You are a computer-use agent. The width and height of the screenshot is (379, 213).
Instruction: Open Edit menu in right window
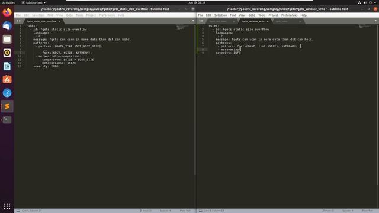(208, 15)
